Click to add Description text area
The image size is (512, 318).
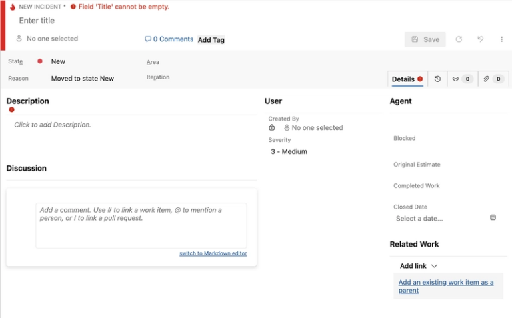pyautogui.click(x=53, y=125)
